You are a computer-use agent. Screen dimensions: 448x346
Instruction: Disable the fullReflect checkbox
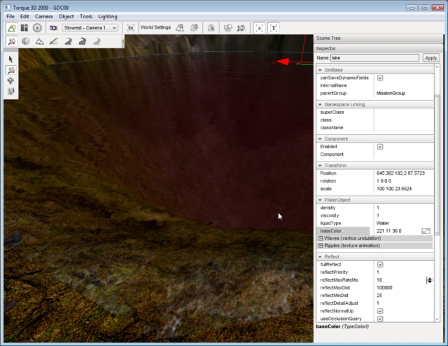coord(380,264)
